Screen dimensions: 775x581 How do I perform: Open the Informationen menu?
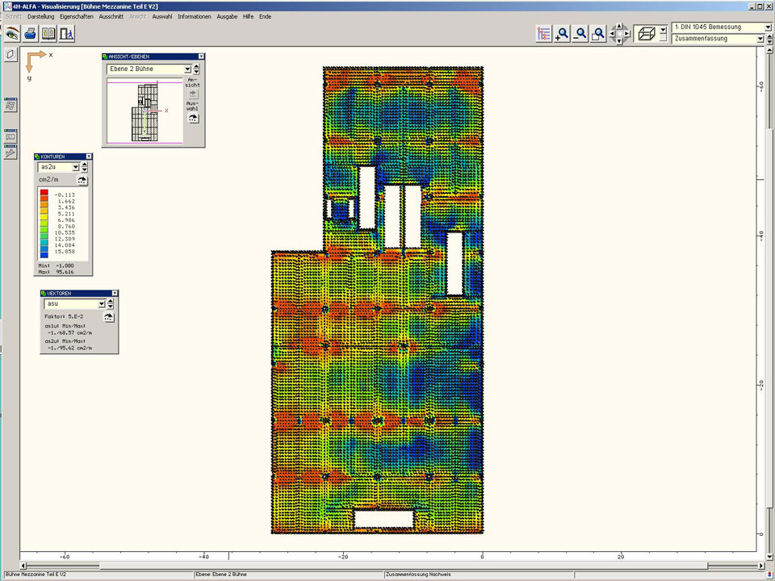194,16
